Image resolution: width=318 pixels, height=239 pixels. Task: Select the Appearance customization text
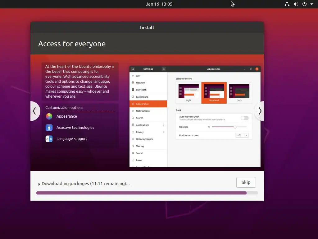click(x=66, y=116)
